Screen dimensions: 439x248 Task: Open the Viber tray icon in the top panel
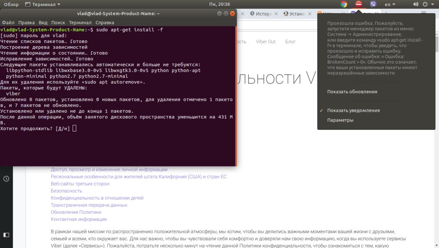point(373,4)
